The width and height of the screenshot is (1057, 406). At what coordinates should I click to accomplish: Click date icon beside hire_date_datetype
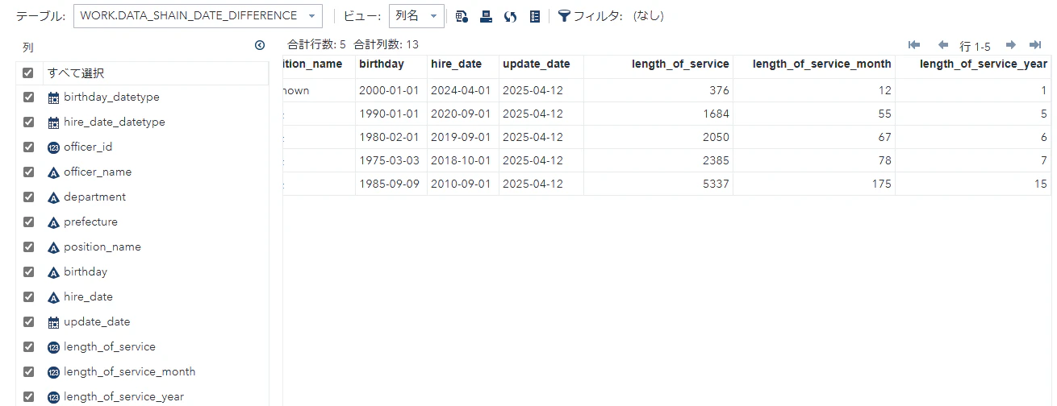click(x=54, y=122)
